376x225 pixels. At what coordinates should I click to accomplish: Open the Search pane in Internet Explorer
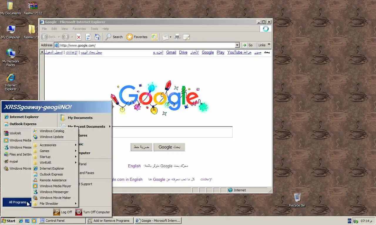pos(114,37)
